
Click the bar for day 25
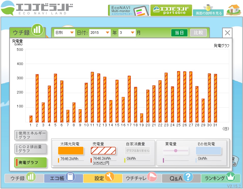pos(179,97)
